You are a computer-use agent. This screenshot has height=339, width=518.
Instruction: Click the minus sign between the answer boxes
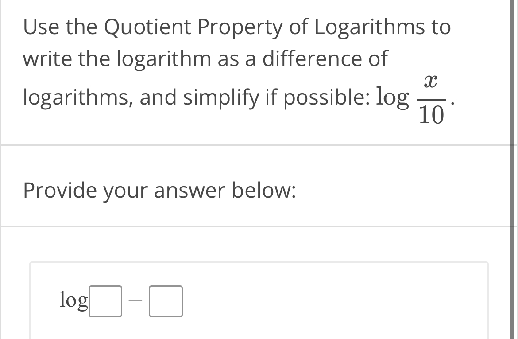pos(136,301)
